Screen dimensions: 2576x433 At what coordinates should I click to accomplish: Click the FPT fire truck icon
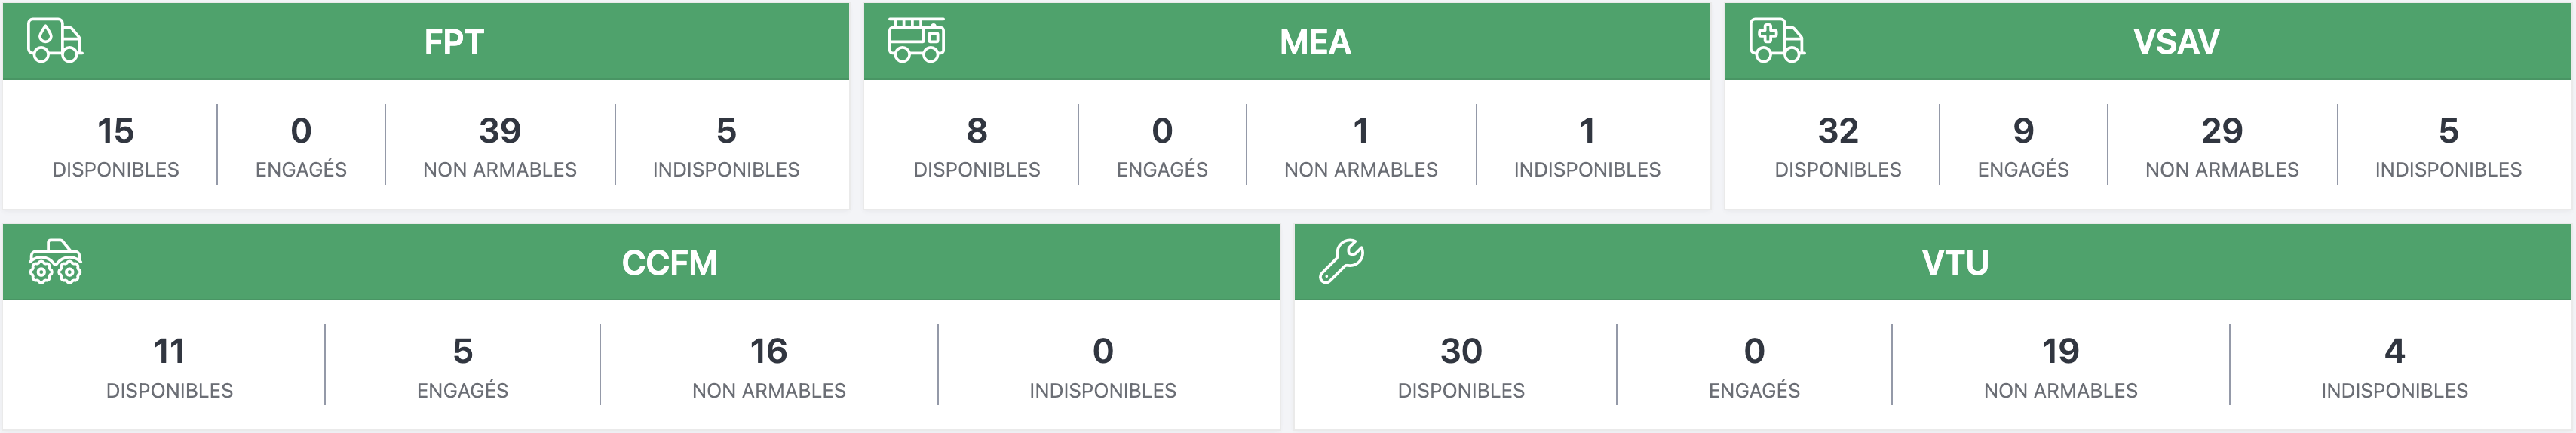click(54, 41)
